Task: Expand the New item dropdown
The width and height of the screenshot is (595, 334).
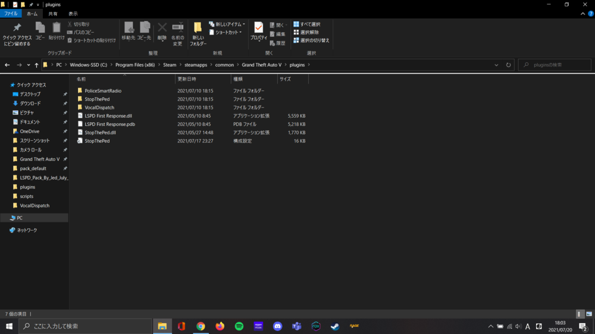Action: [x=227, y=24]
